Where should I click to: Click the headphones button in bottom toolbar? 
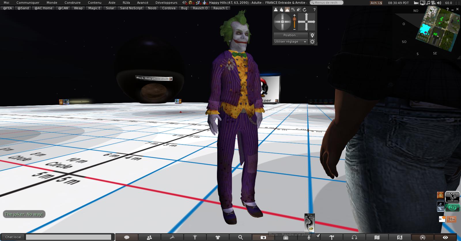click(x=354, y=237)
